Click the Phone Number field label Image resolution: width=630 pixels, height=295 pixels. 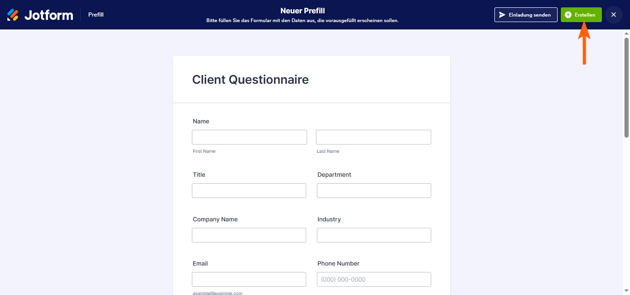pyautogui.click(x=339, y=264)
